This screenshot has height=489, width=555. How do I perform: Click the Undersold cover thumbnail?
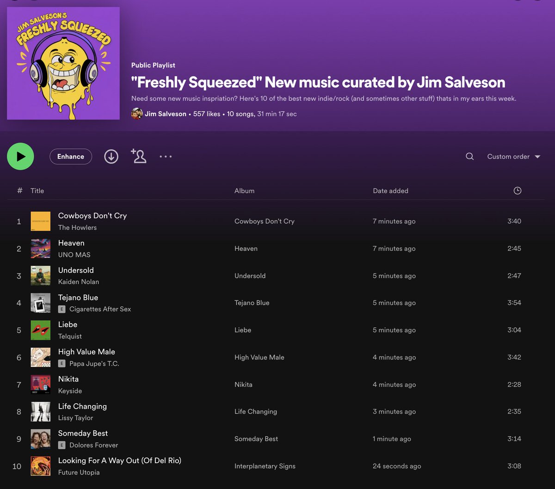pos(40,276)
